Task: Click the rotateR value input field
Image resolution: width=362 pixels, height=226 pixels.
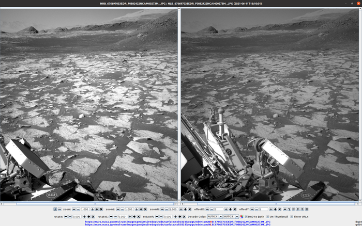Action: click(168, 217)
